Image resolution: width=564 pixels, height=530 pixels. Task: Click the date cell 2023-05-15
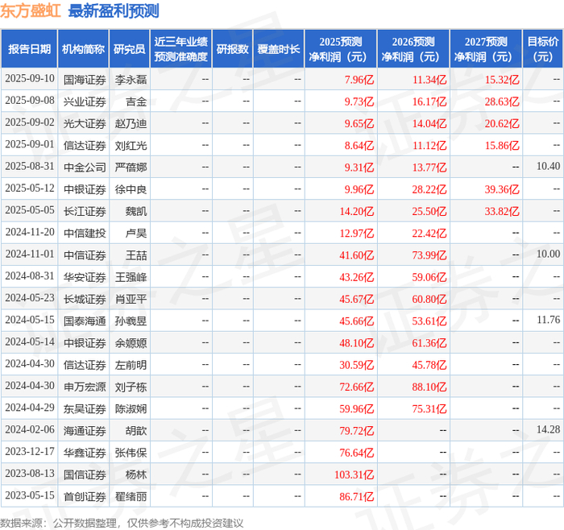pyautogui.click(x=30, y=495)
